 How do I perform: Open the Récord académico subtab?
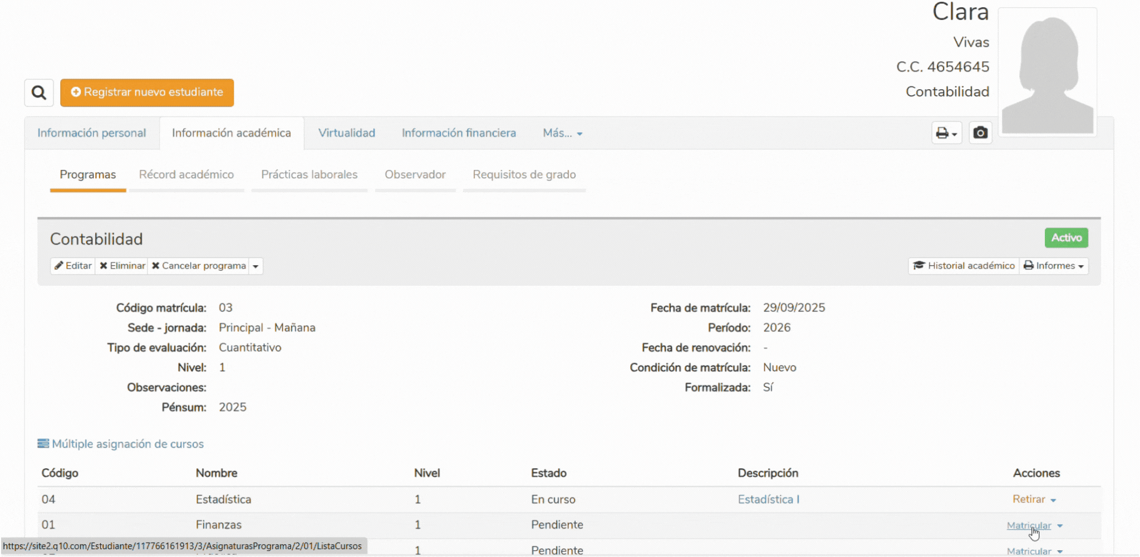click(186, 175)
